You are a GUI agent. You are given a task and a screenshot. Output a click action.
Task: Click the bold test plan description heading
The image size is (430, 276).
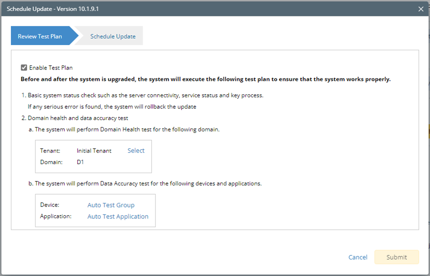[206, 79]
